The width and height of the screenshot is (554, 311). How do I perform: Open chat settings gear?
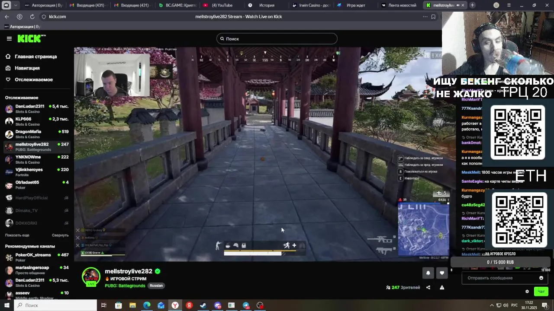tap(527, 292)
